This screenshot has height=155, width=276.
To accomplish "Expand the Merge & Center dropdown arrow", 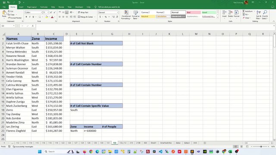I will 95,17.
